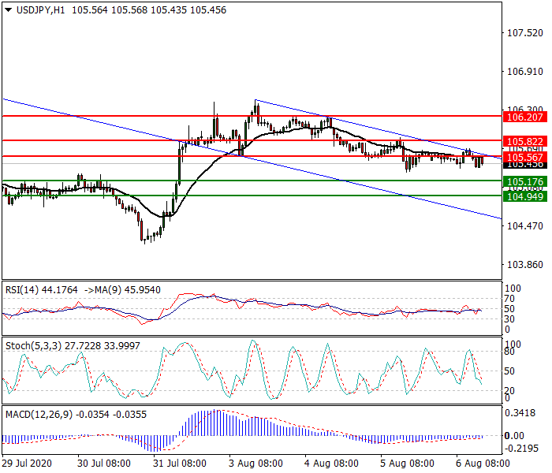Select the 105.176 green support price label
Image resolution: width=552 pixels, height=473 pixels.
[x=525, y=181]
